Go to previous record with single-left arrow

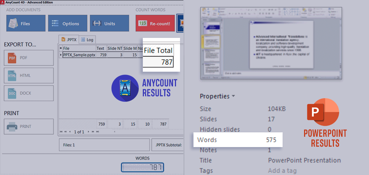[x=70, y=132]
